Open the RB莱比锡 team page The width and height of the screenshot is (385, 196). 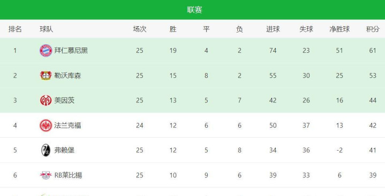click(68, 175)
